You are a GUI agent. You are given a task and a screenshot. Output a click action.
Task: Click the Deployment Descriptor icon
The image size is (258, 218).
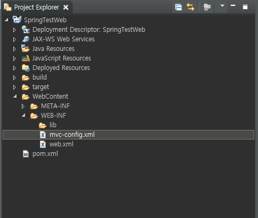26,30
